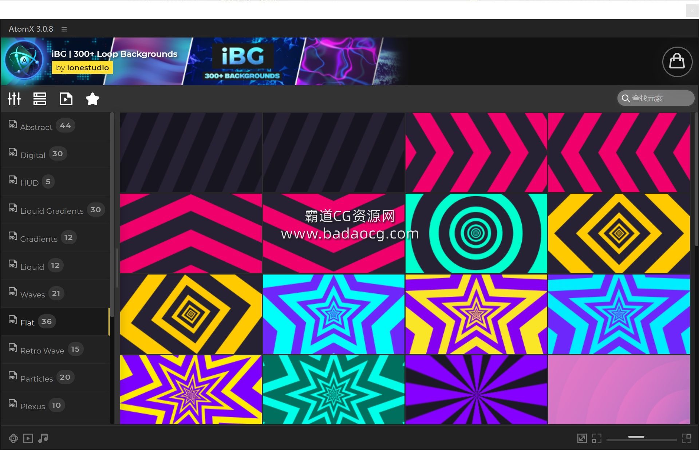Click the iBG 300+ Backgrounds banner logo
The image size is (699, 450).
click(242, 61)
